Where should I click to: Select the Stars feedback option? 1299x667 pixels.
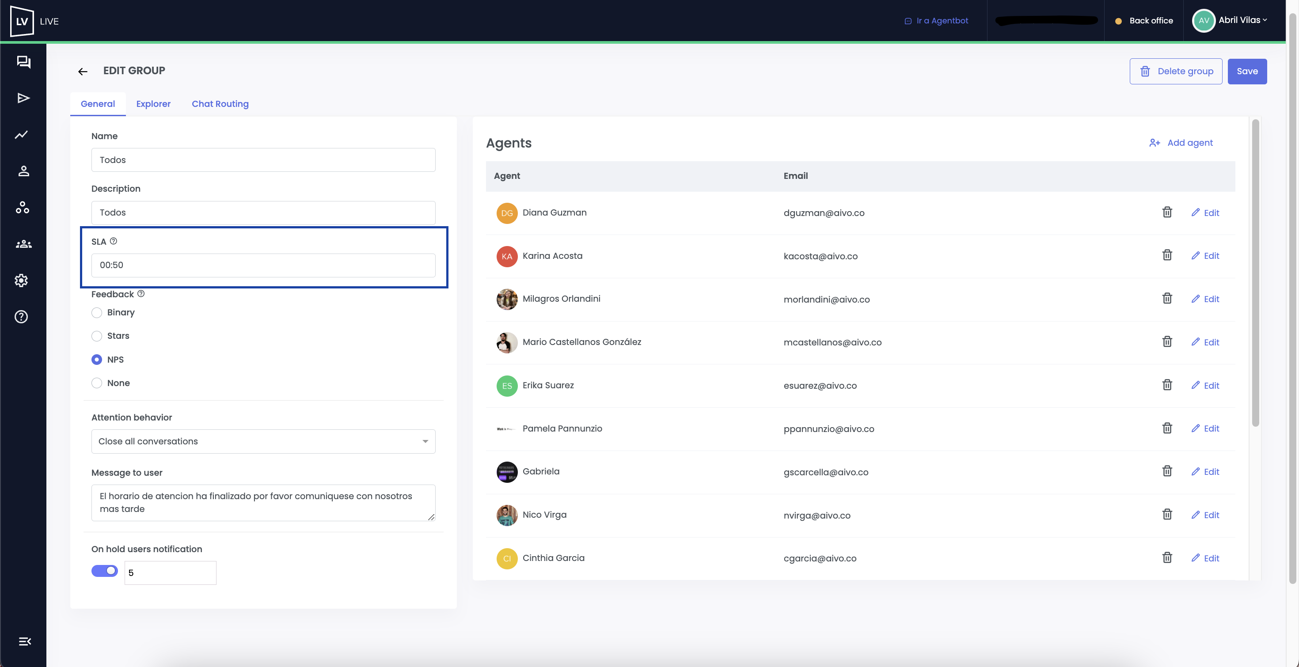(96, 336)
